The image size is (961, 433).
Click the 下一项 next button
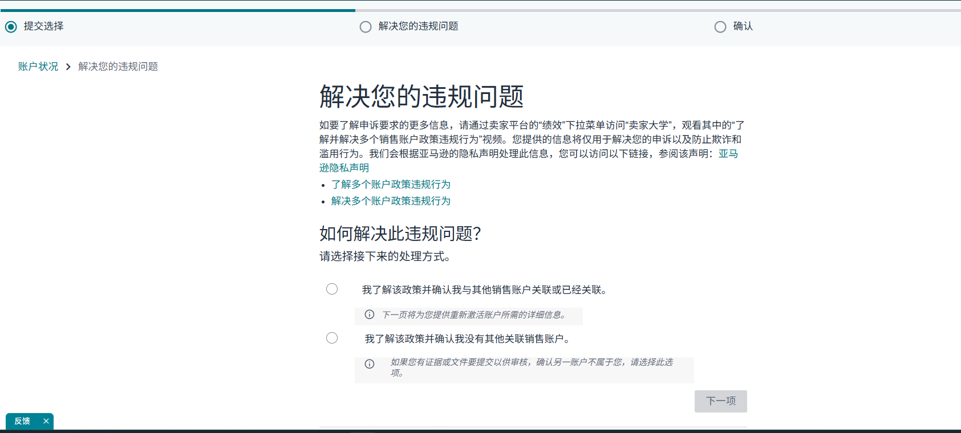coord(720,401)
